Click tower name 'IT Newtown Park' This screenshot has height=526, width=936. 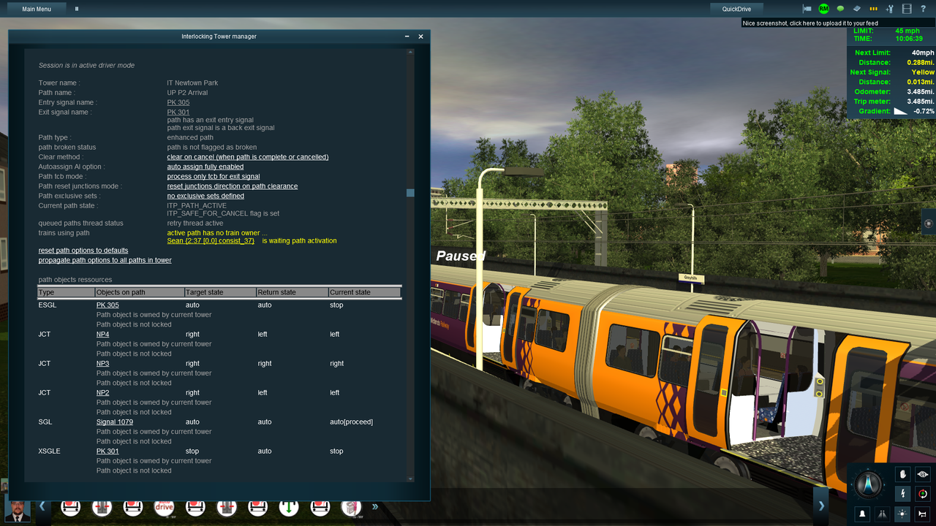coord(192,83)
